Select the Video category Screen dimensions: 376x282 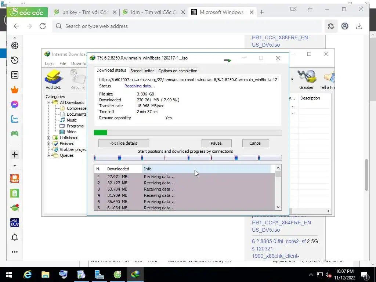69,132
